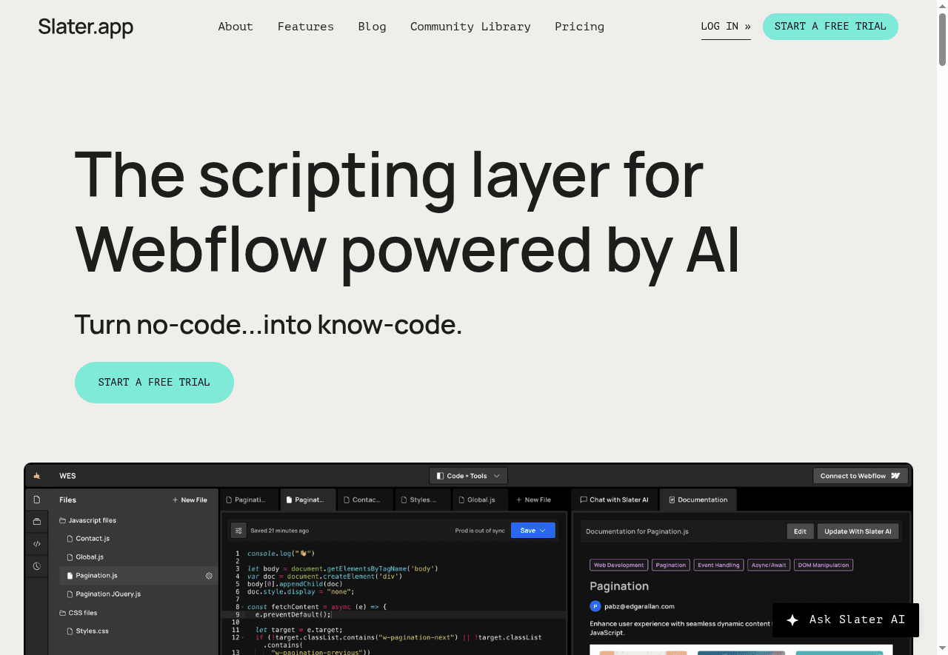This screenshot has height=655, width=948.
Task: Open the Files panel icon in editor sidebar
Action: pos(36,500)
